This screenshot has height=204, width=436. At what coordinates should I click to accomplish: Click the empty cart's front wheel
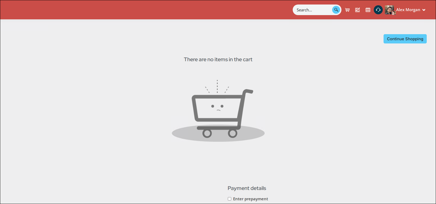pos(207,133)
